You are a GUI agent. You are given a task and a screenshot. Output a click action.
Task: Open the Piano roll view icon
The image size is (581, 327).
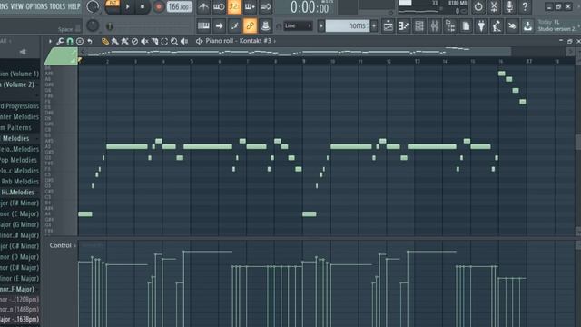(403, 26)
